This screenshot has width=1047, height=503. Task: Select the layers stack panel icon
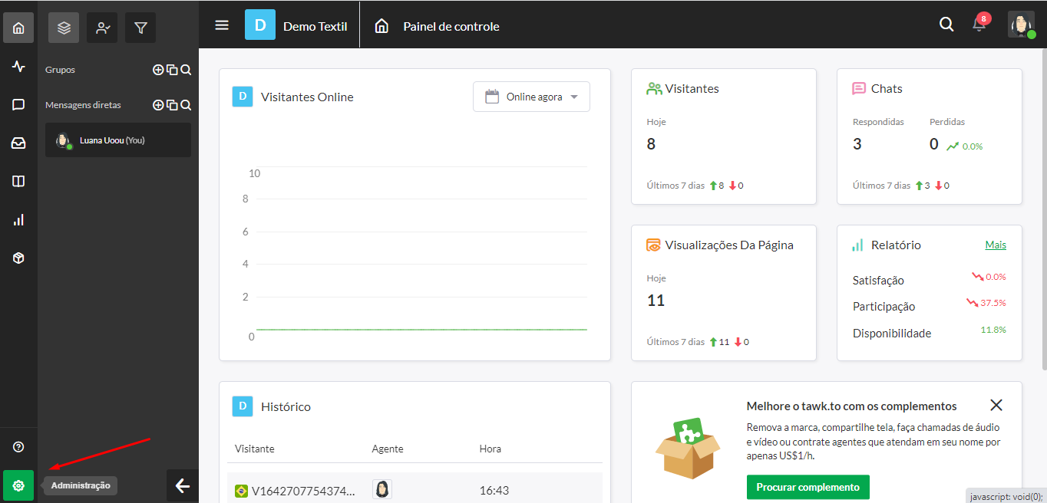point(64,28)
